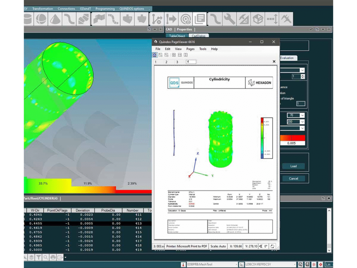Open the View menu in PageViewer
Image resolution: width=357 pixels, height=268 pixels.
[178, 49]
